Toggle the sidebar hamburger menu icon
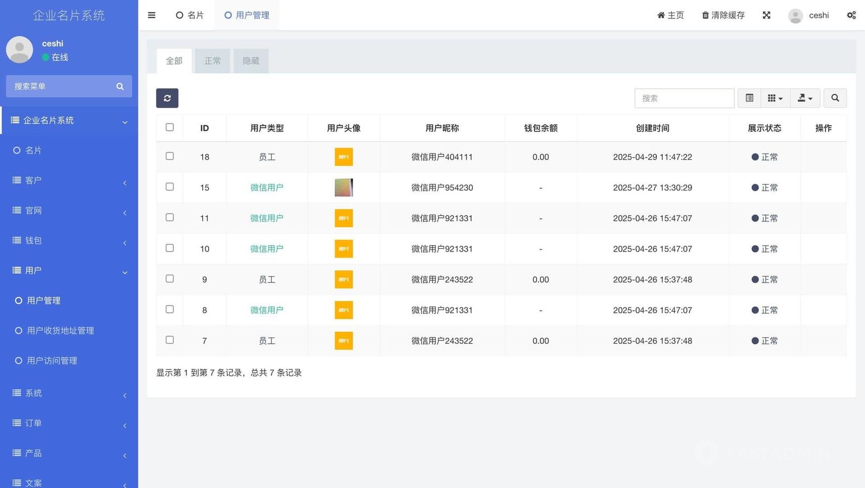 tap(152, 15)
